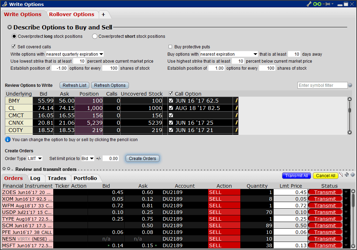Toggle Sell covered calls checkbox
Image resolution: width=357 pixels, height=250 pixels.
(13, 47)
